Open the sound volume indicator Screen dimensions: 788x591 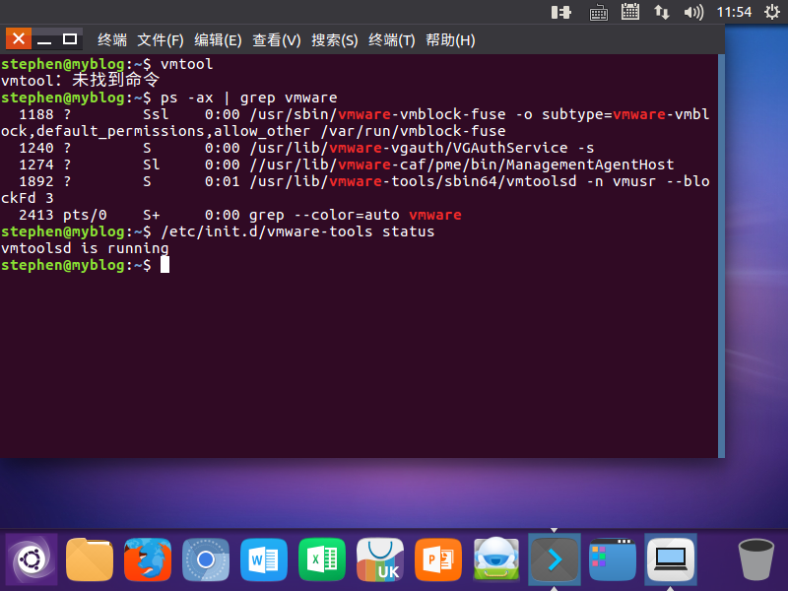(x=693, y=12)
